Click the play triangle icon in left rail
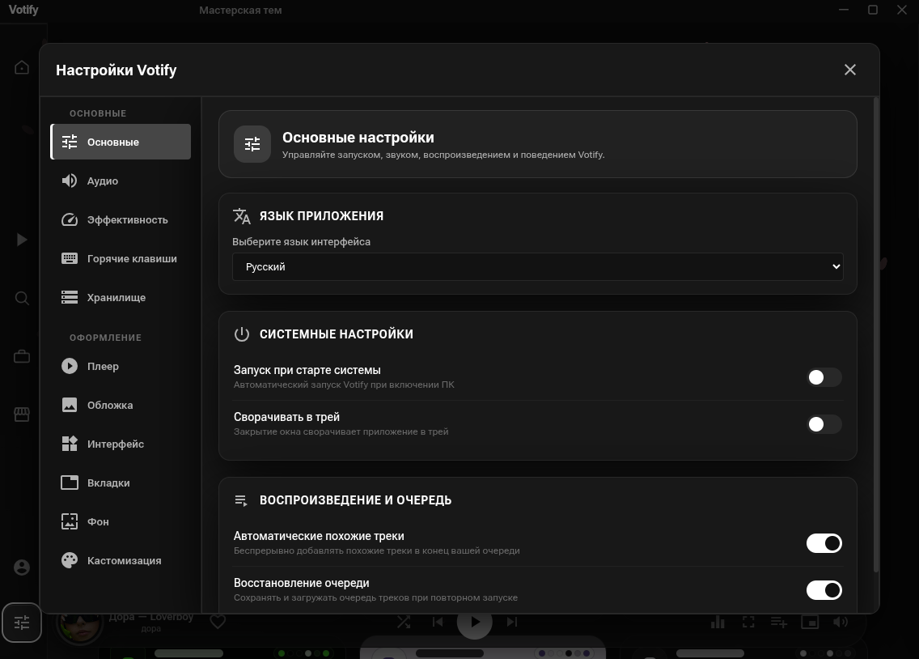Viewport: 919px width, 659px height. point(22,239)
